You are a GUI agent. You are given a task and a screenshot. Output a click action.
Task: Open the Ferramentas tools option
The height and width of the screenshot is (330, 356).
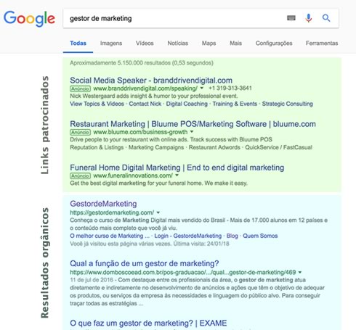(322, 44)
